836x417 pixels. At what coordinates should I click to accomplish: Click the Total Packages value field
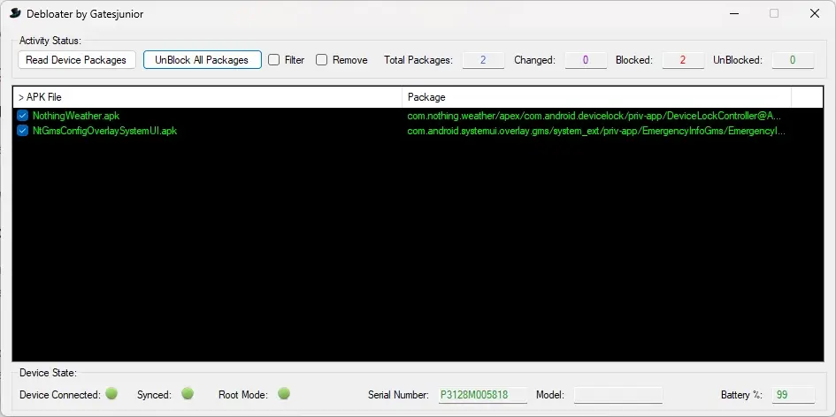pos(483,60)
